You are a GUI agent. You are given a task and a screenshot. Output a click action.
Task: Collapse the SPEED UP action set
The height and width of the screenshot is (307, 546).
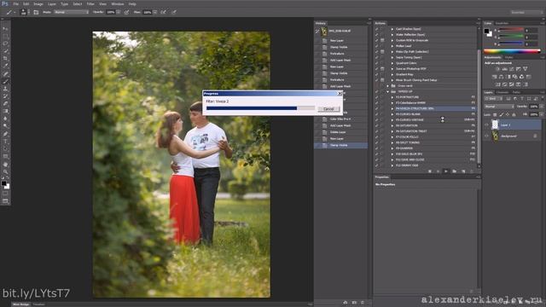pyautogui.click(x=387, y=91)
